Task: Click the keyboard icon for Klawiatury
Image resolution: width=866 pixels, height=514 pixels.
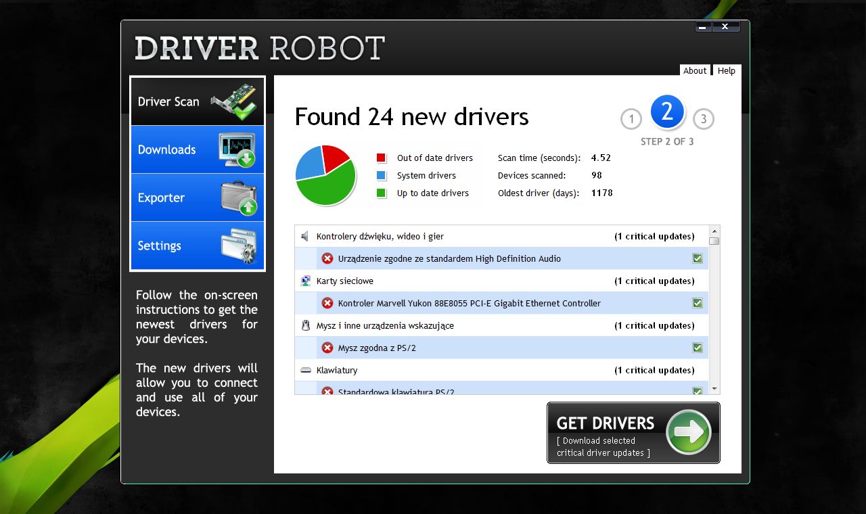Action: point(305,370)
